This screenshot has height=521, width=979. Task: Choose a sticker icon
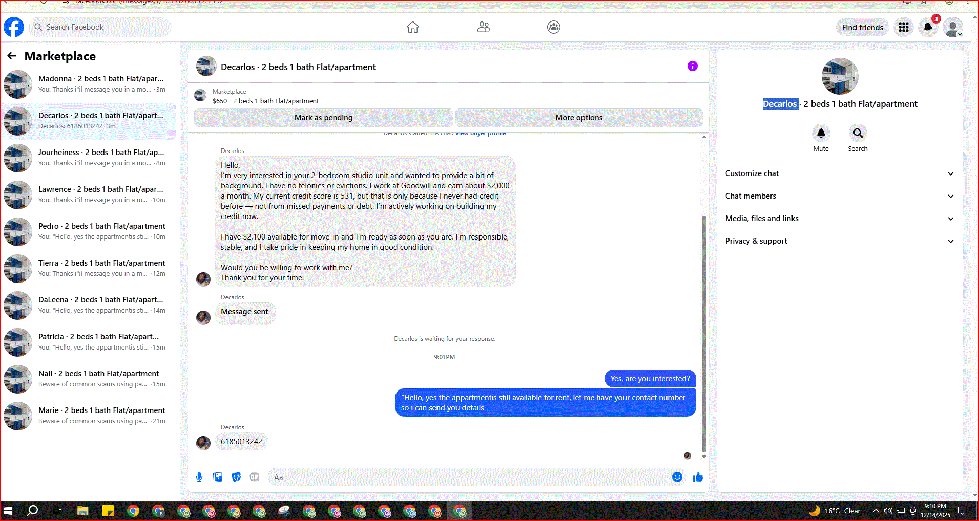236,477
